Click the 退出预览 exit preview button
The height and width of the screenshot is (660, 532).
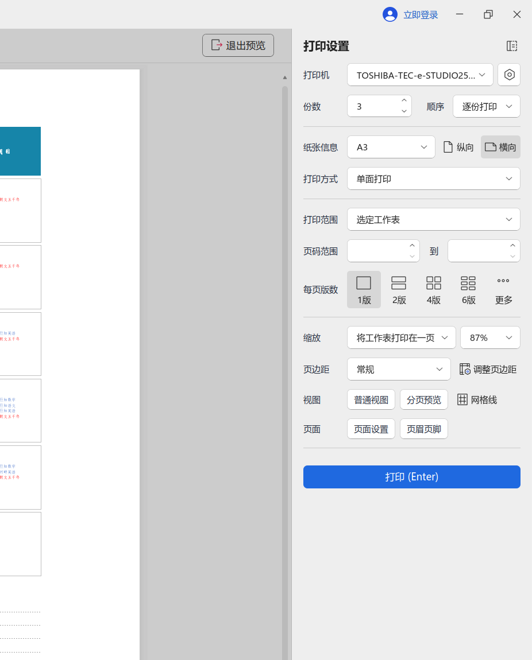coord(238,45)
